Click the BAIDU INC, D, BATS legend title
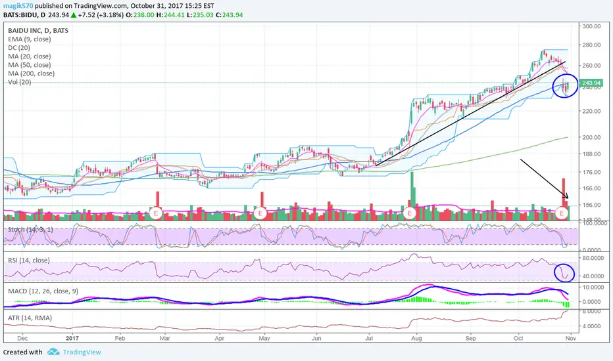 (x=38, y=30)
